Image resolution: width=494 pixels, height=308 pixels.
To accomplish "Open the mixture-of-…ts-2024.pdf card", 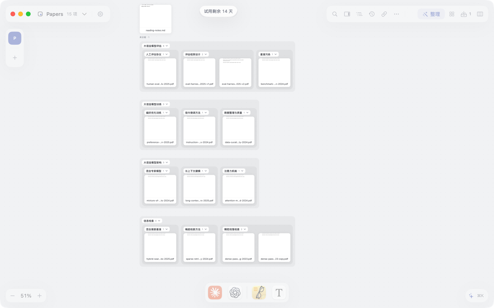I will click(x=160, y=189).
